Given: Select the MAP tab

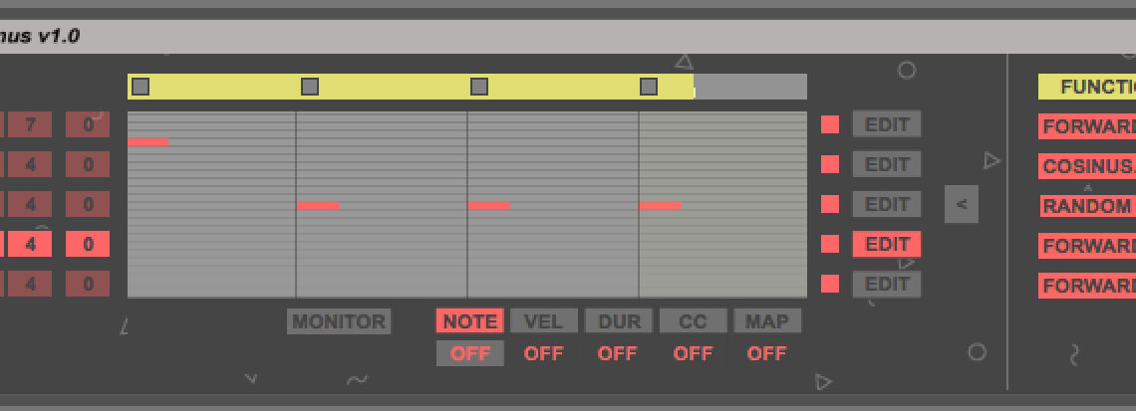Looking at the screenshot, I should click(x=766, y=320).
